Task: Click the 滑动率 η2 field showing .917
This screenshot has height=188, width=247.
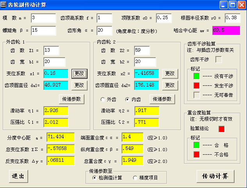Action: (147, 111)
